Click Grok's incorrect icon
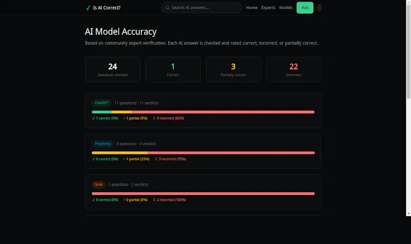 (x=154, y=200)
